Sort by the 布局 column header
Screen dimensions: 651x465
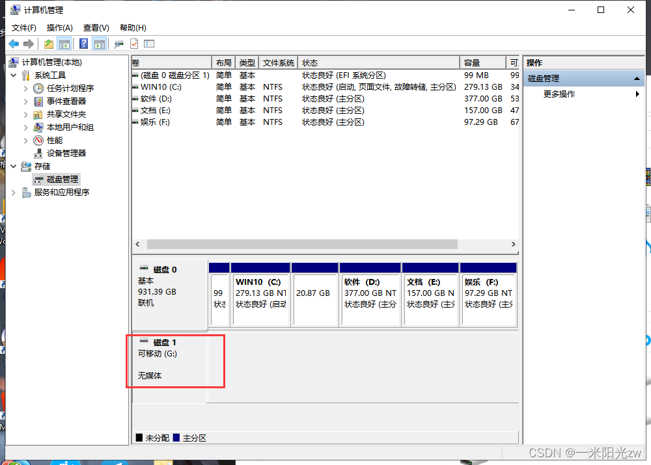click(223, 62)
